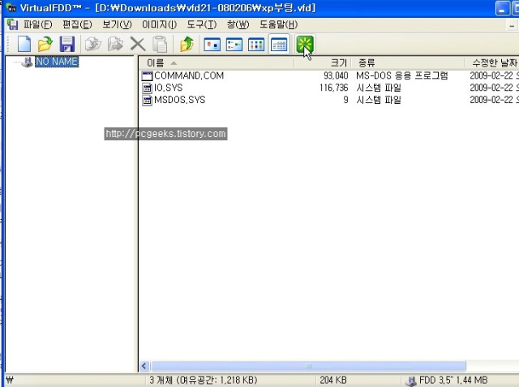Minimize the inner document window
This screenshot has height=387, width=519.
(x=512, y=25)
